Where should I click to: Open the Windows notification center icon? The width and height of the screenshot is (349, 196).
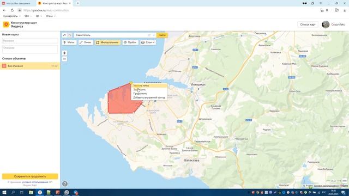343,192
